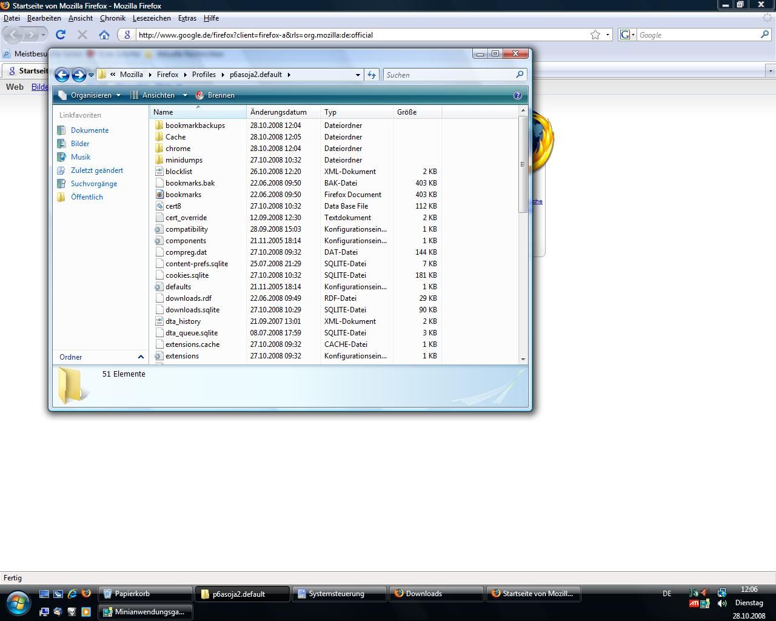The height and width of the screenshot is (621, 776).
Task: Switch to Papierkorb taskbar button
Action: click(145, 594)
